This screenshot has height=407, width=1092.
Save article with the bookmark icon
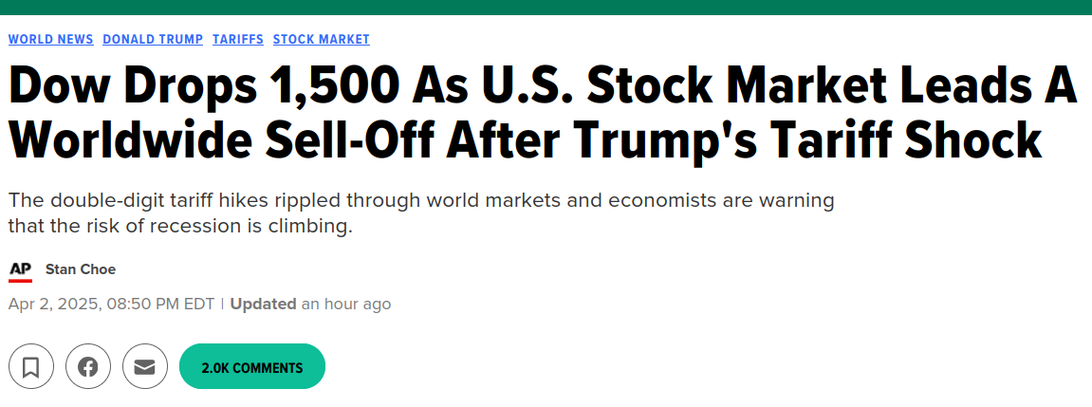pyautogui.click(x=30, y=367)
